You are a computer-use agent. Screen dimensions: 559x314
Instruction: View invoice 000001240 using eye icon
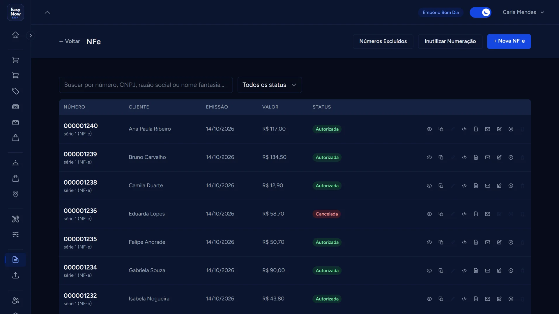click(429, 129)
